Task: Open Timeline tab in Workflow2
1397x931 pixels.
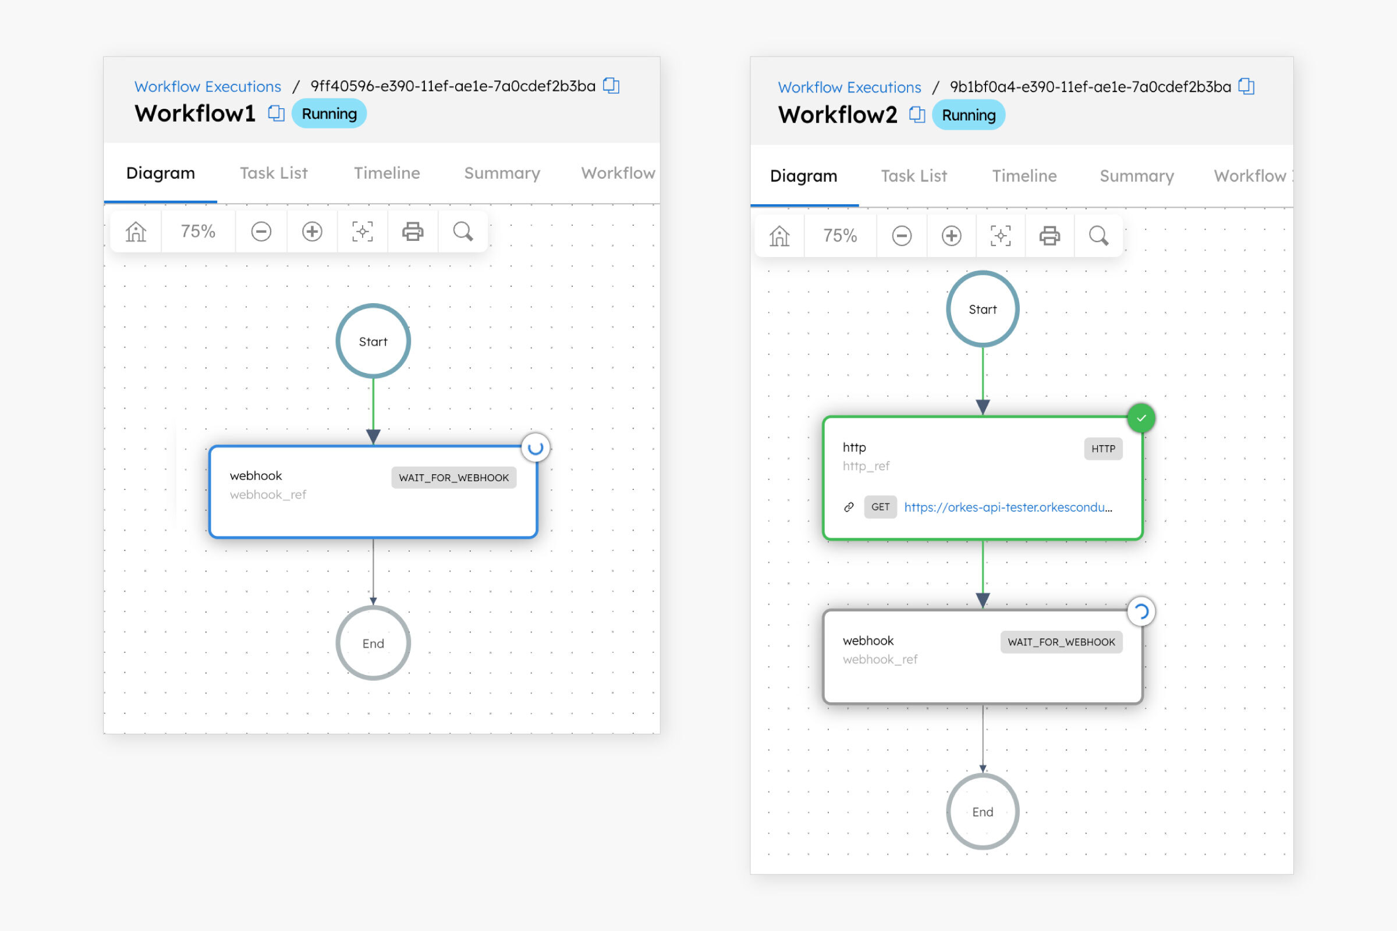Action: pyautogui.click(x=1024, y=176)
